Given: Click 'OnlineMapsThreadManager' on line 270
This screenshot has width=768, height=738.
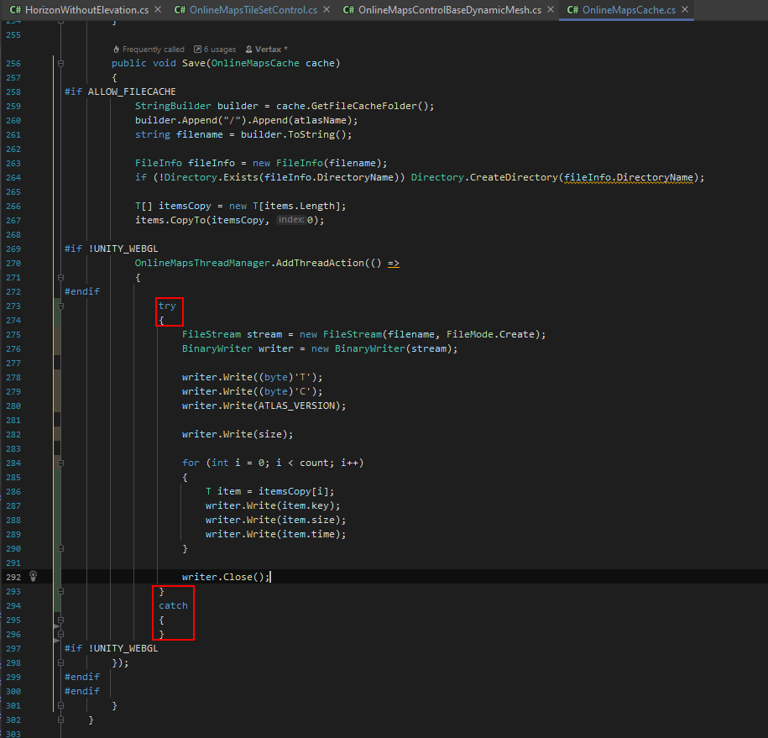Looking at the screenshot, I should (202, 263).
